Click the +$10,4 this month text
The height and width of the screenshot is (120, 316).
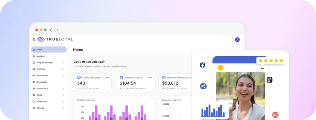pos(136,88)
